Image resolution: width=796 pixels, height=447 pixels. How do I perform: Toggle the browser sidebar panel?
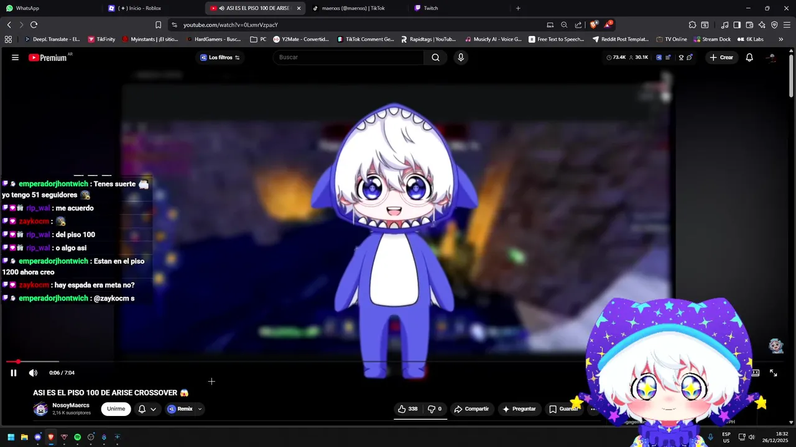[737, 25]
